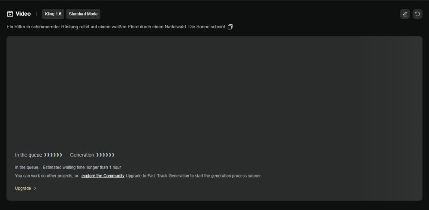Click the chevron next to Upgrade
This screenshot has width=429, height=210.
35,189
